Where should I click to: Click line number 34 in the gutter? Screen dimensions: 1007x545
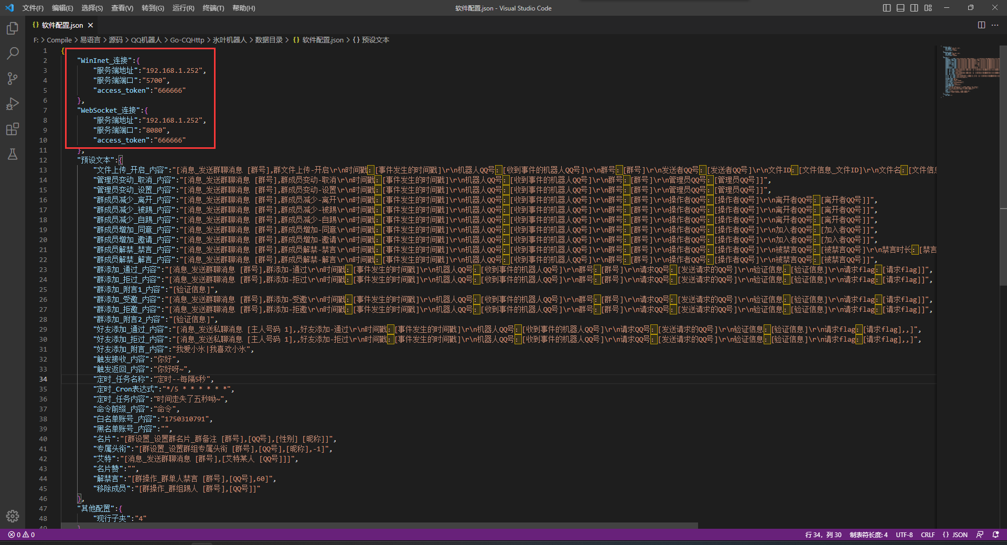coord(43,379)
